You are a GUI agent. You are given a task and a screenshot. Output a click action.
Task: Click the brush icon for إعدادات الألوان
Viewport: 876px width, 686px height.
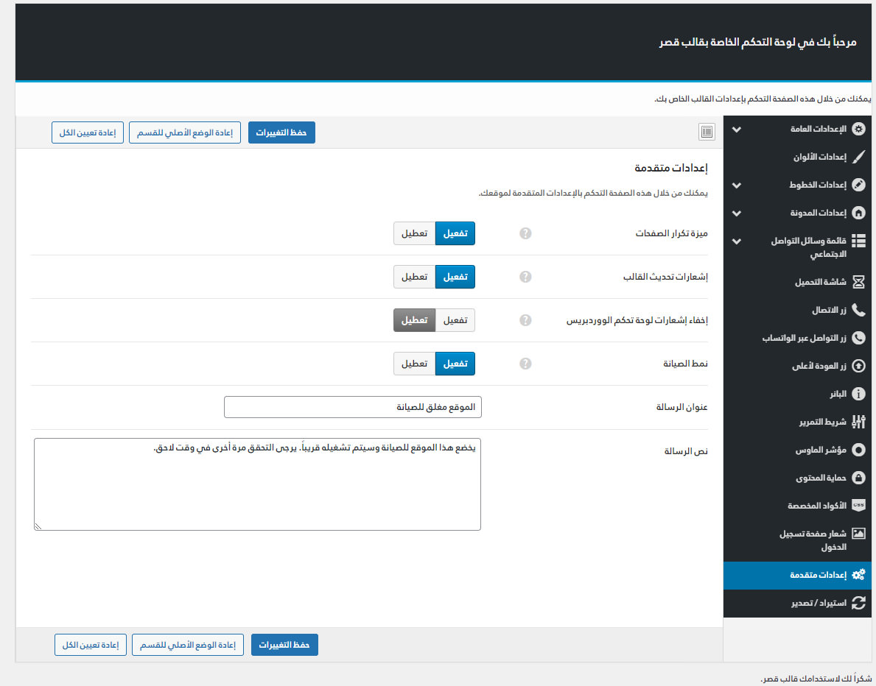[858, 157]
